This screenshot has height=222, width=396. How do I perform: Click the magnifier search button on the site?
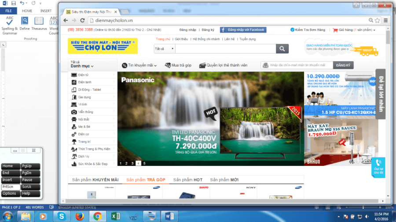coord(282,49)
